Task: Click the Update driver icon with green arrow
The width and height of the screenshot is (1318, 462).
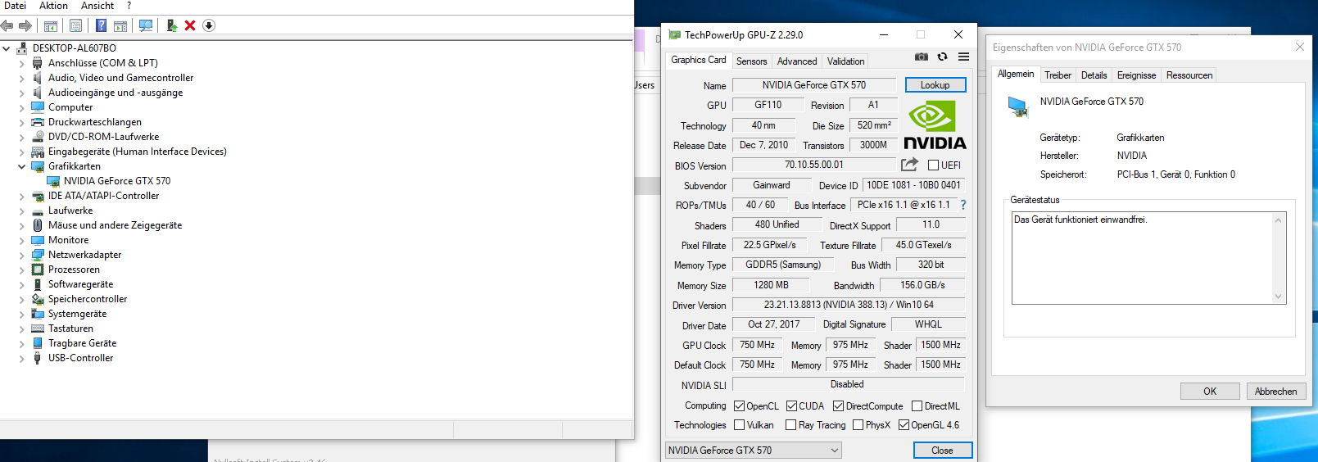Action: click(171, 25)
